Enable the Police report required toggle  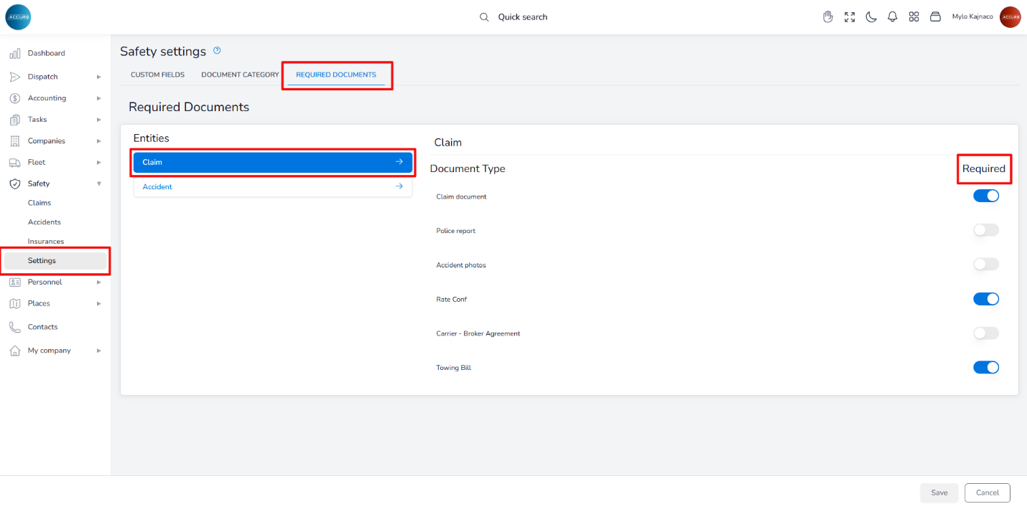[x=985, y=230]
